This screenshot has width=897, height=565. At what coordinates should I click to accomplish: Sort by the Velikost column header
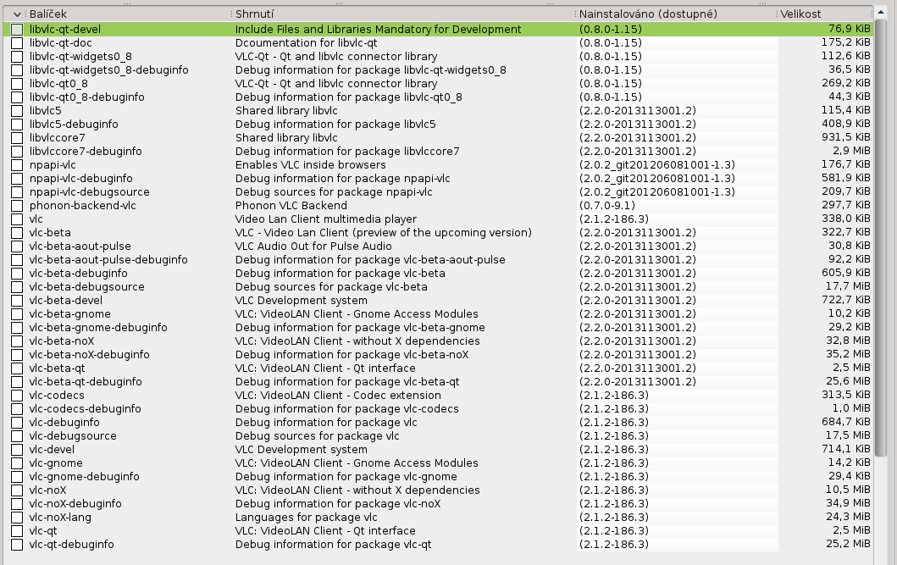click(800, 14)
